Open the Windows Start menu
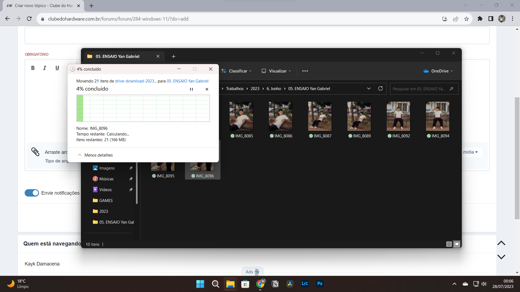The width and height of the screenshot is (520, 292). coord(200,284)
